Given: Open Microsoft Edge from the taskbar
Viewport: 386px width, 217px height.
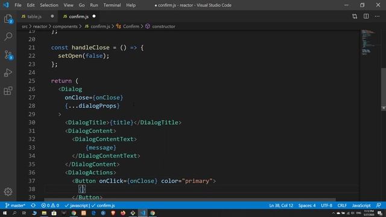Looking at the screenshot, I should (x=93, y=213).
